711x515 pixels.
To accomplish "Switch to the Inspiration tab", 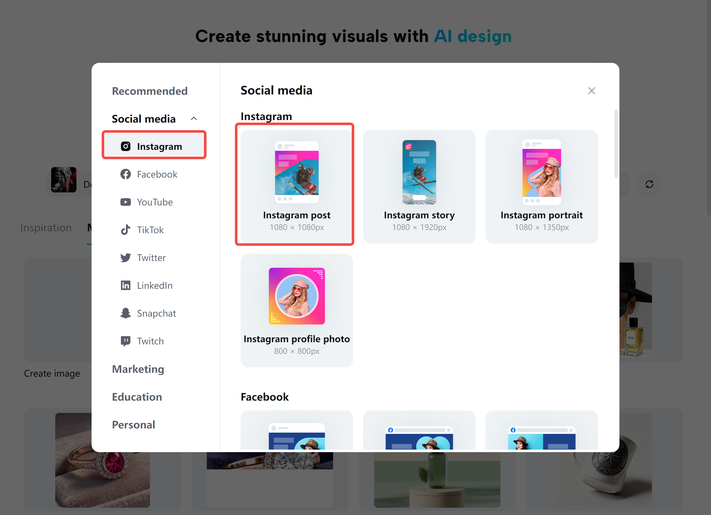I will (x=46, y=227).
